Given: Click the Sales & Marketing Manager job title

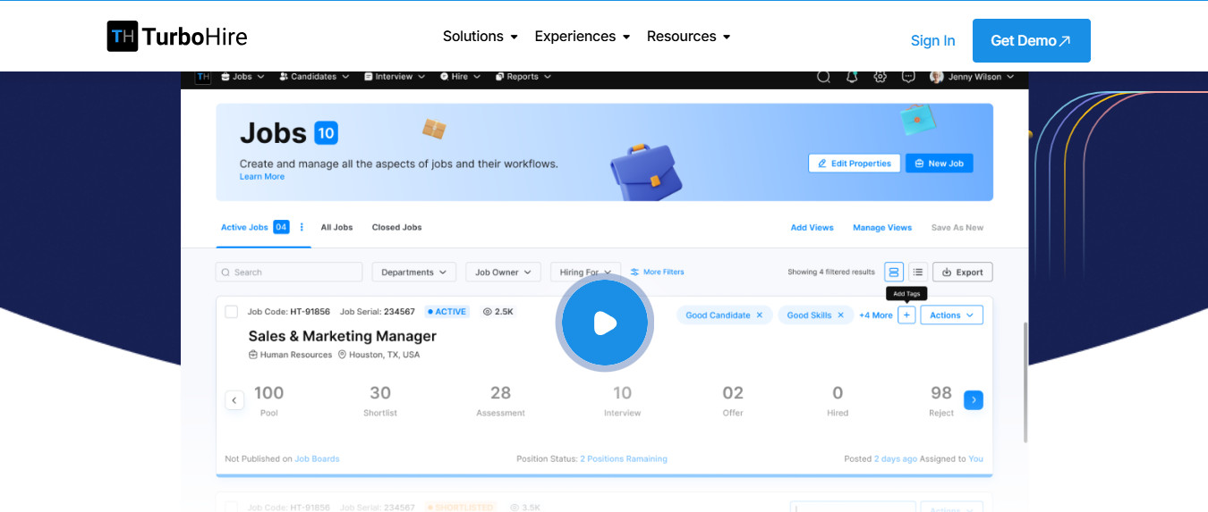Looking at the screenshot, I should coord(343,336).
